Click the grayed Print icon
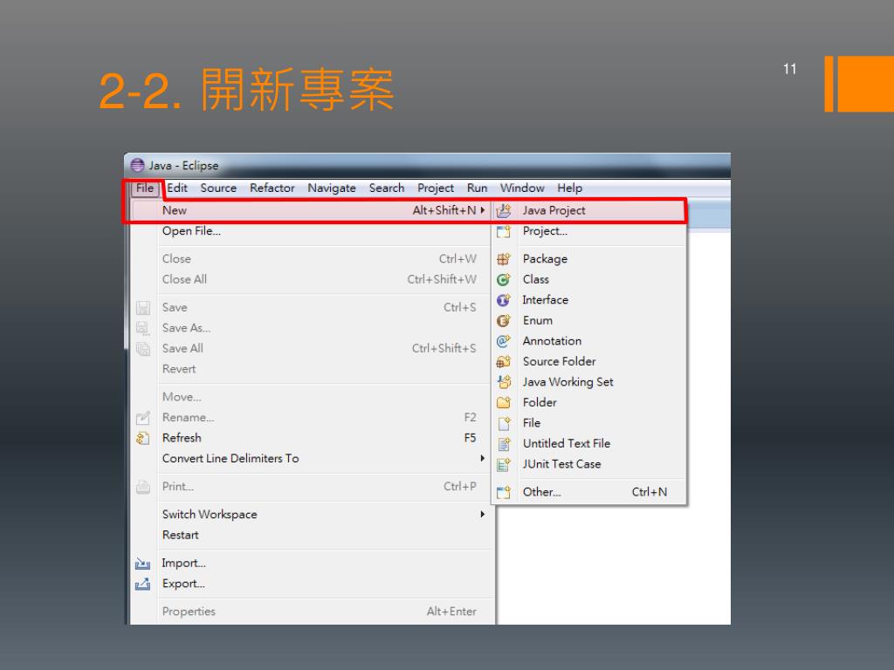The height and width of the screenshot is (670, 894). [142, 487]
